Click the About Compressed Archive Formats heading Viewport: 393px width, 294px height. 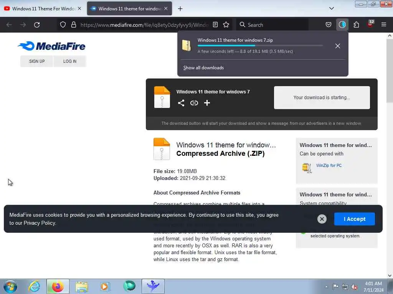(197, 193)
